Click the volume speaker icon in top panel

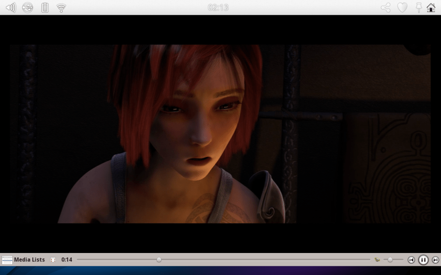coord(11,7)
